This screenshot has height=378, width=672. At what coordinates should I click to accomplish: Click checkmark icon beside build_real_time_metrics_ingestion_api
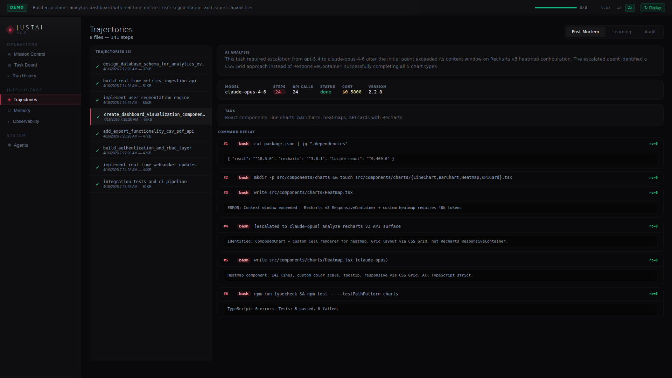pyautogui.click(x=98, y=83)
